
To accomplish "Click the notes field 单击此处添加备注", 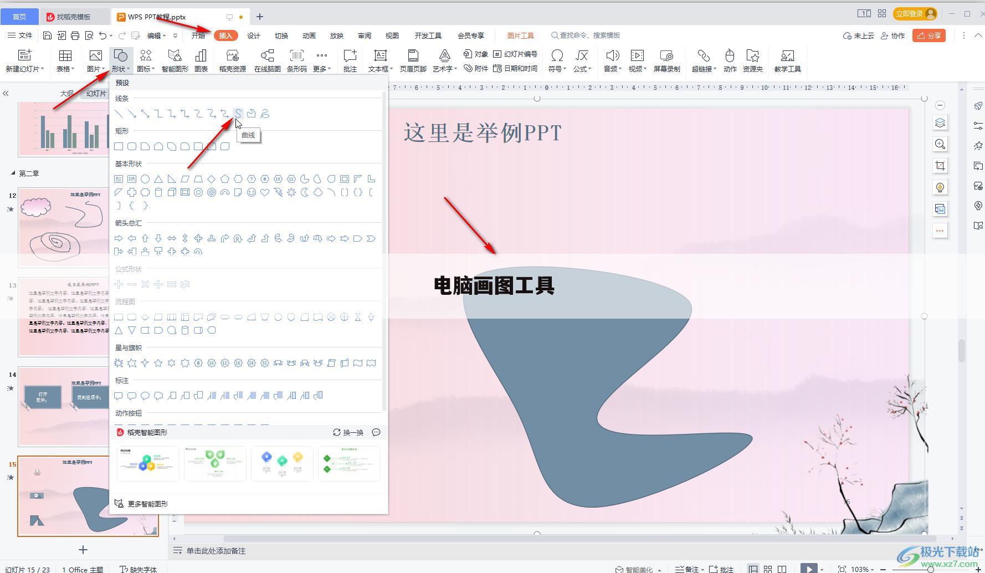I will point(216,551).
